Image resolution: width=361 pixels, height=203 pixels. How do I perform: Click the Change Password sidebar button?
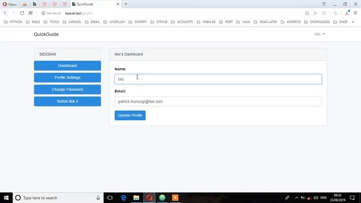[x=68, y=89]
